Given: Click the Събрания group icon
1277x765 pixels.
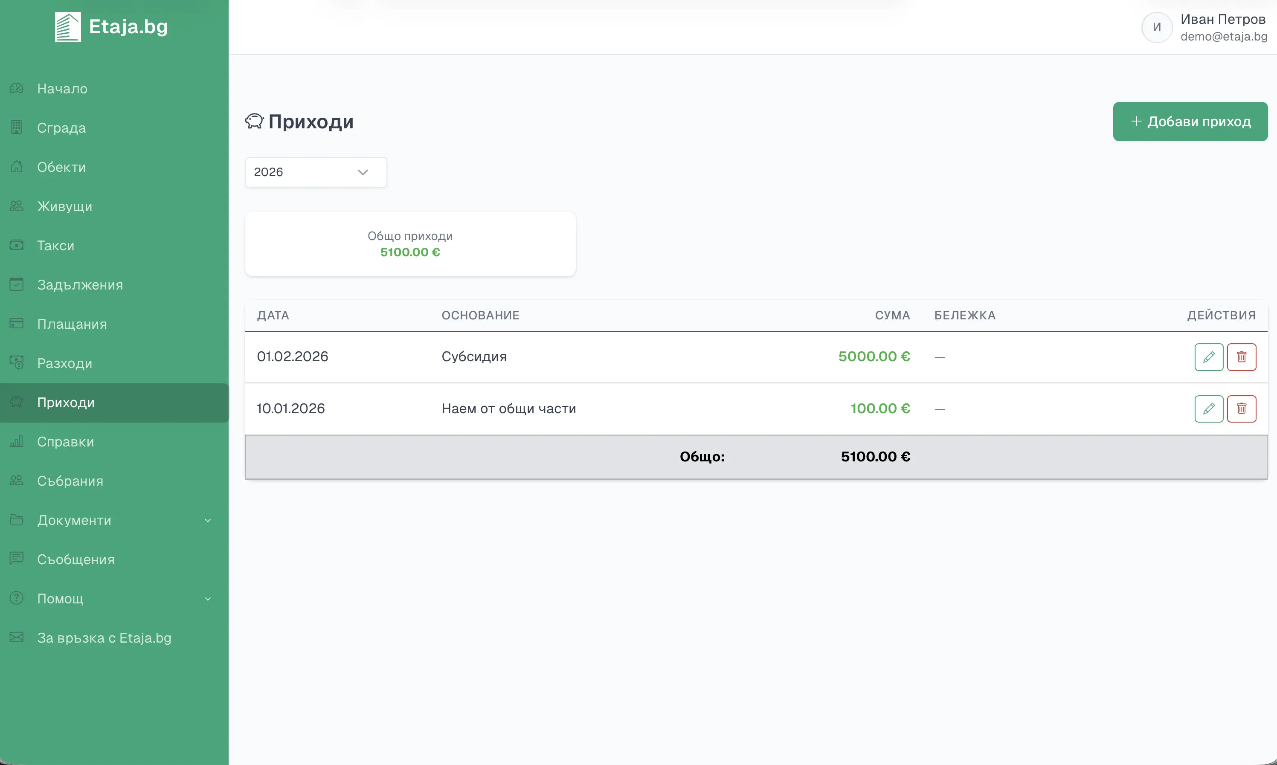Looking at the screenshot, I should coord(17,481).
